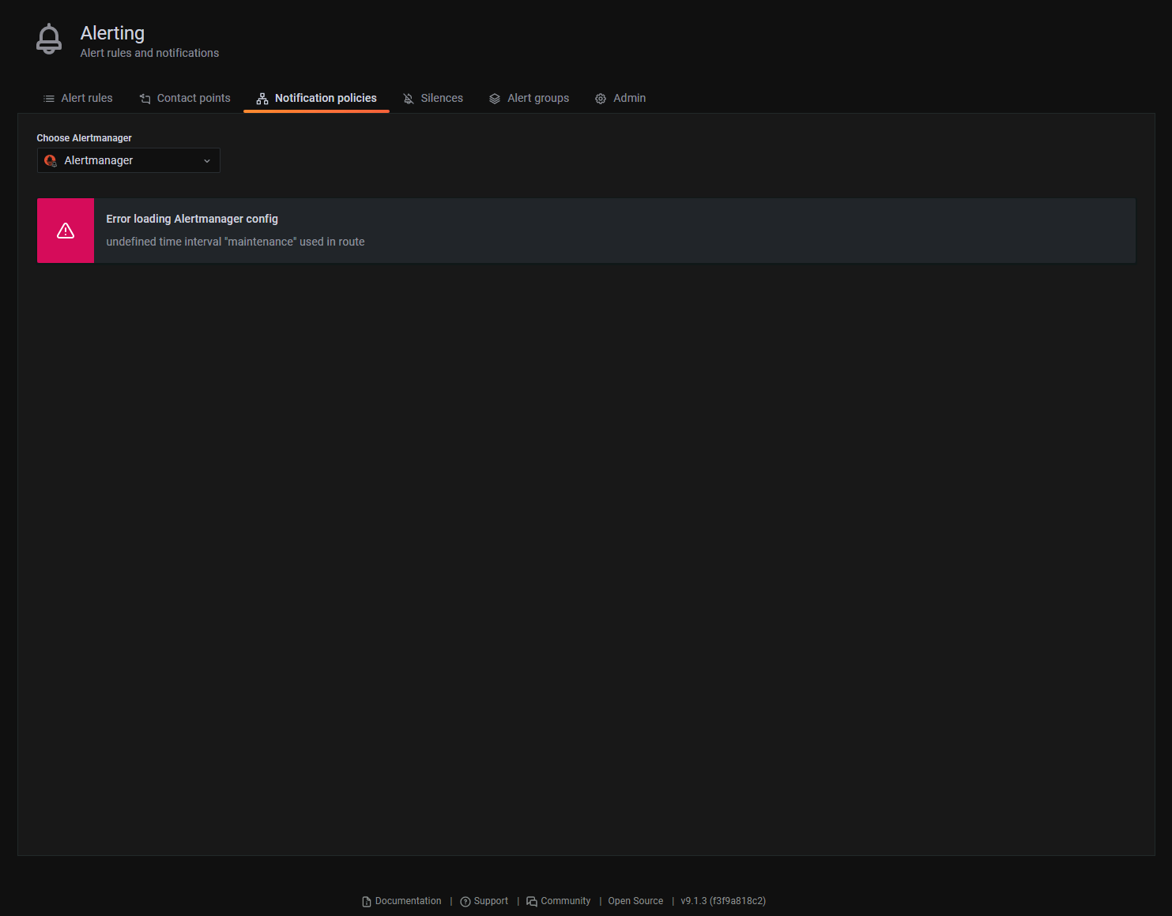Click the Alerting bell icon in the header
Image resolution: width=1172 pixels, height=916 pixels.
pyautogui.click(x=48, y=38)
